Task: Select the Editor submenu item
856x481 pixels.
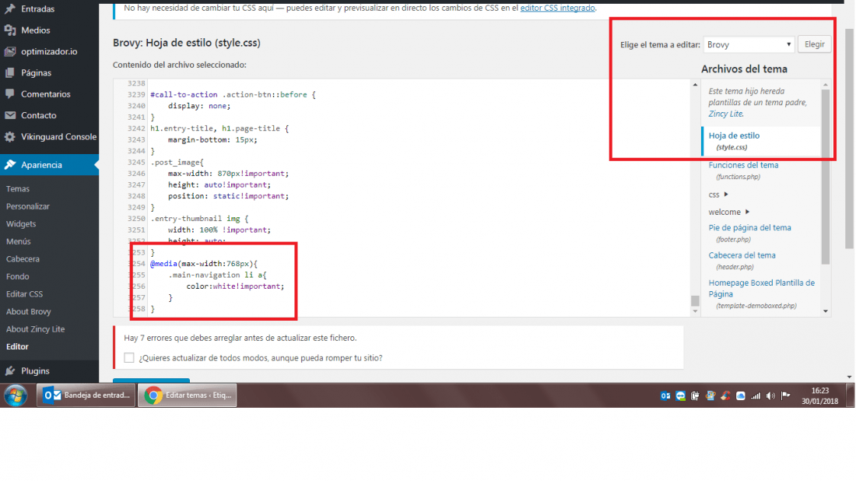Action: tap(17, 346)
